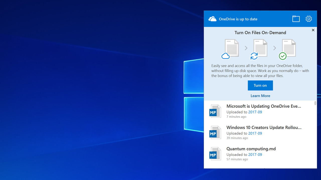The height and width of the screenshot is (180, 321).
Task: Dismiss the Files On-Demand banner
Action: [313, 30]
